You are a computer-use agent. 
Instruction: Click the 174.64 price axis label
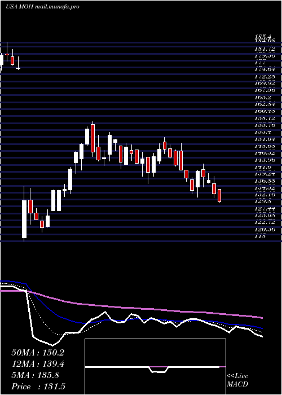265,69
